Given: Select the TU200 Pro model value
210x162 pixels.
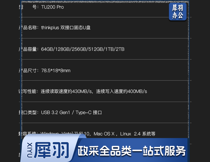Looking at the screenshot, I should 52,7.
